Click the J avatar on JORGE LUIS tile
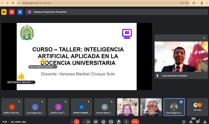The height and width of the screenshot is (124, 209). [58, 107]
